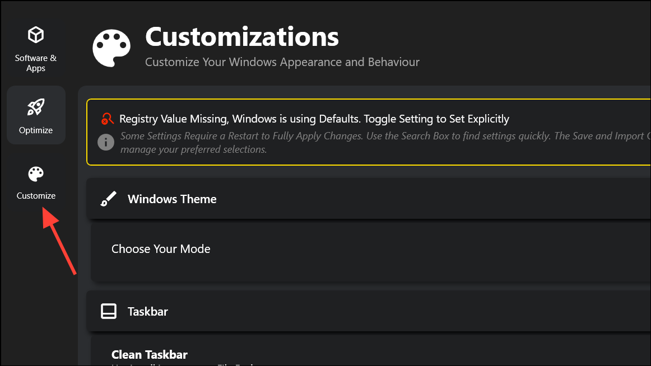Screen dimensions: 651x366
Task: Click the Software & Apps cube icon
Action: (36, 35)
